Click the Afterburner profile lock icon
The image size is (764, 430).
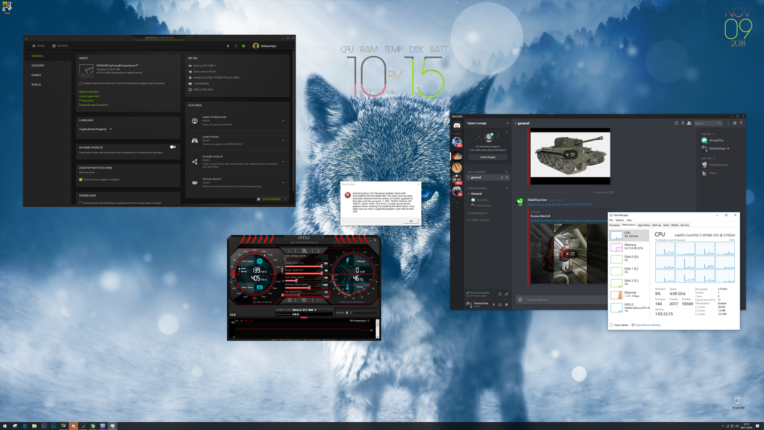(347, 312)
